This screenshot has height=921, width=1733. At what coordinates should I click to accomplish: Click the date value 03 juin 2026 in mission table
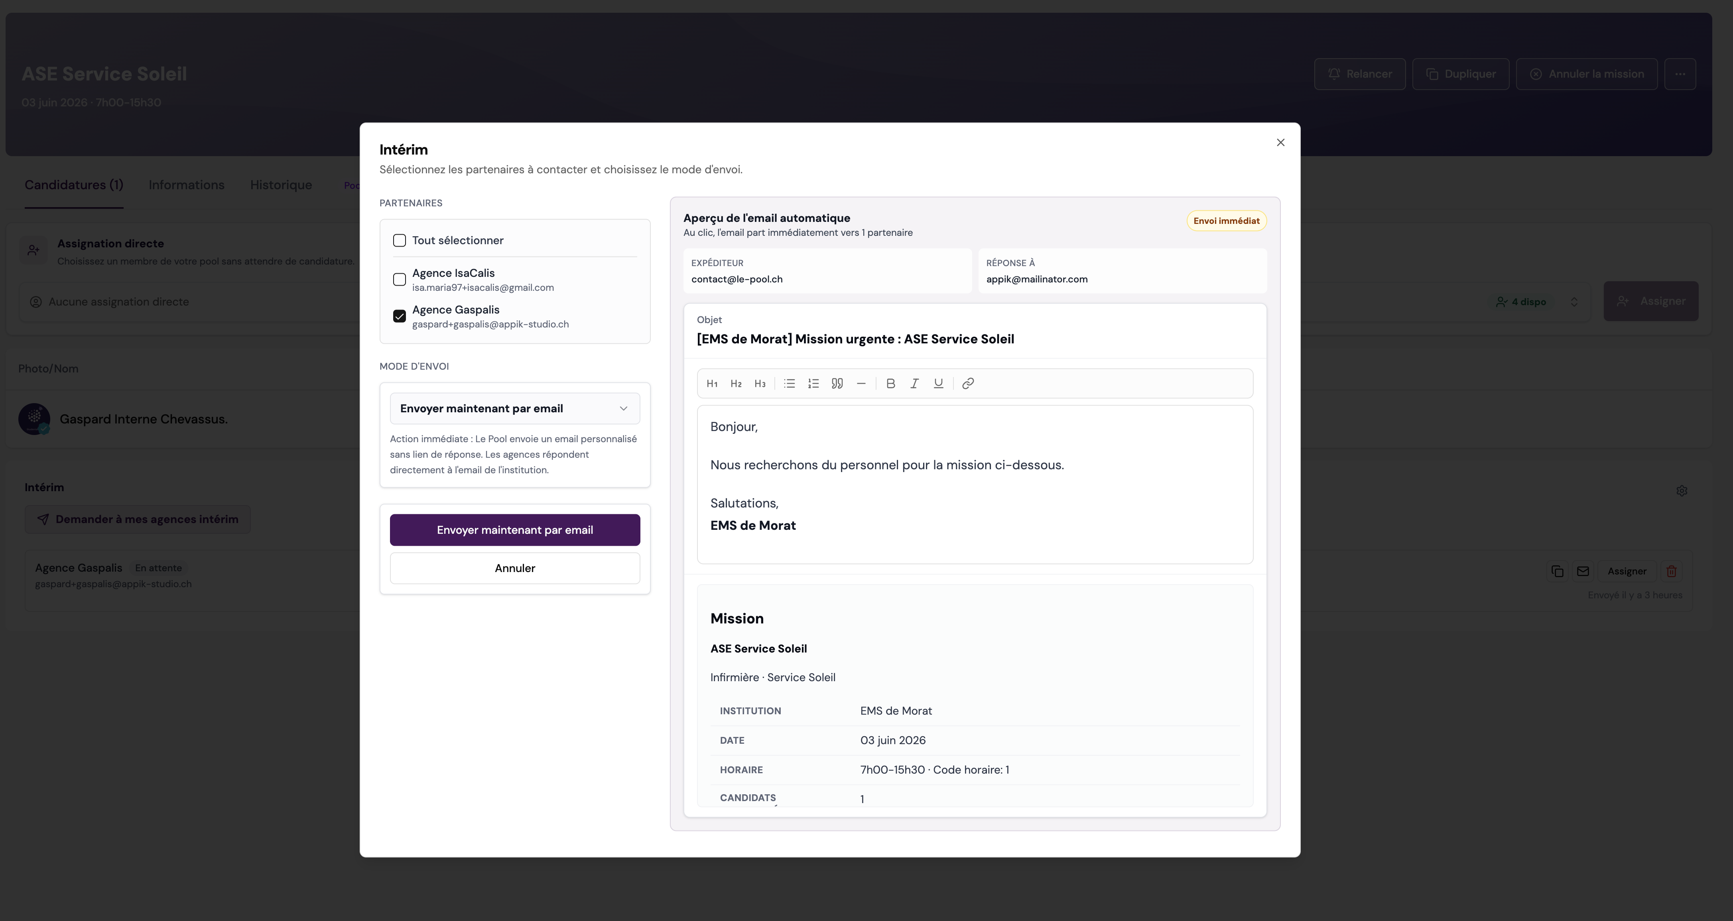click(x=893, y=740)
